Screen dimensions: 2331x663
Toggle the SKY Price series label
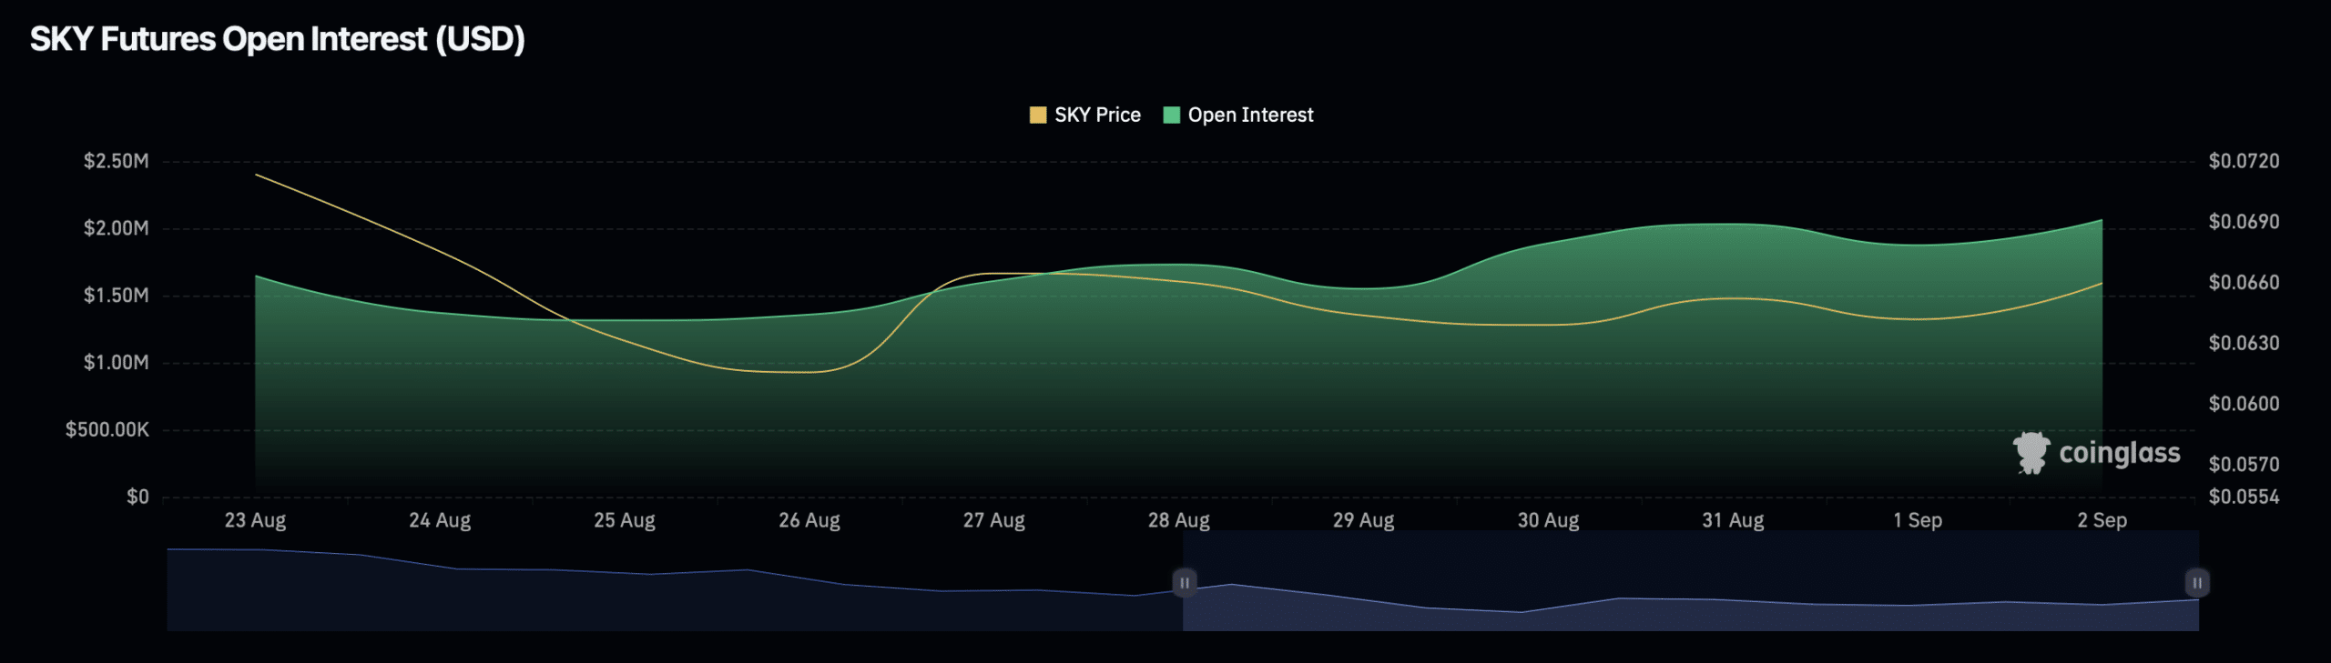[x=1097, y=115]
